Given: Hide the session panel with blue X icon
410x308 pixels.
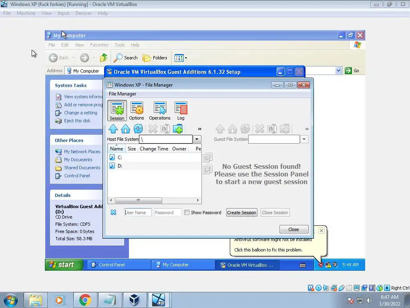Looking at the screenshot, I should click(x=113, y=212).
